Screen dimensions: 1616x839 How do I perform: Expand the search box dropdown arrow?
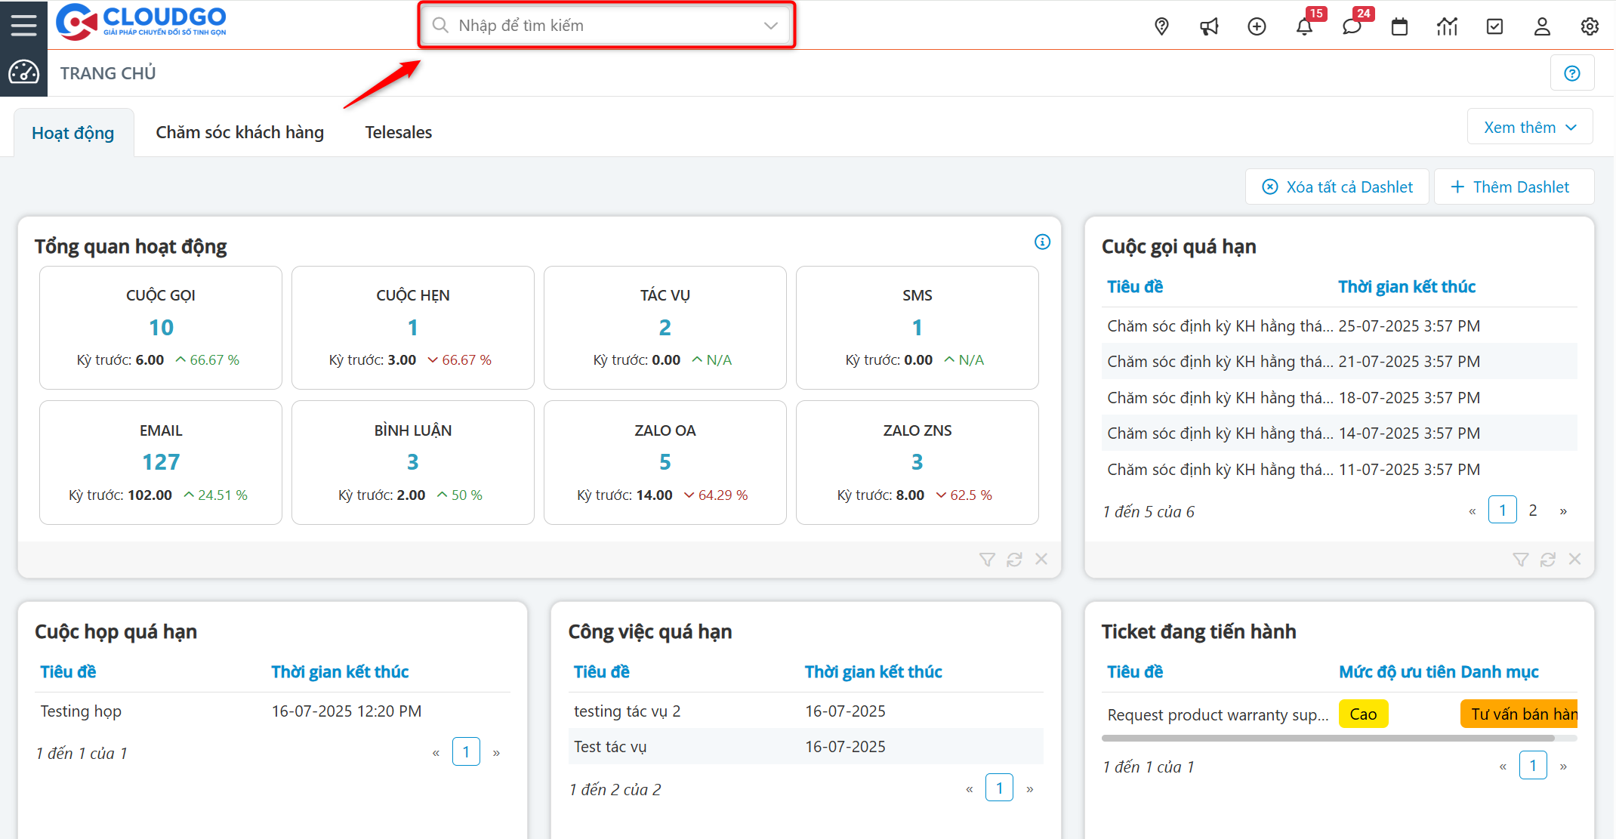pos(770,26)
